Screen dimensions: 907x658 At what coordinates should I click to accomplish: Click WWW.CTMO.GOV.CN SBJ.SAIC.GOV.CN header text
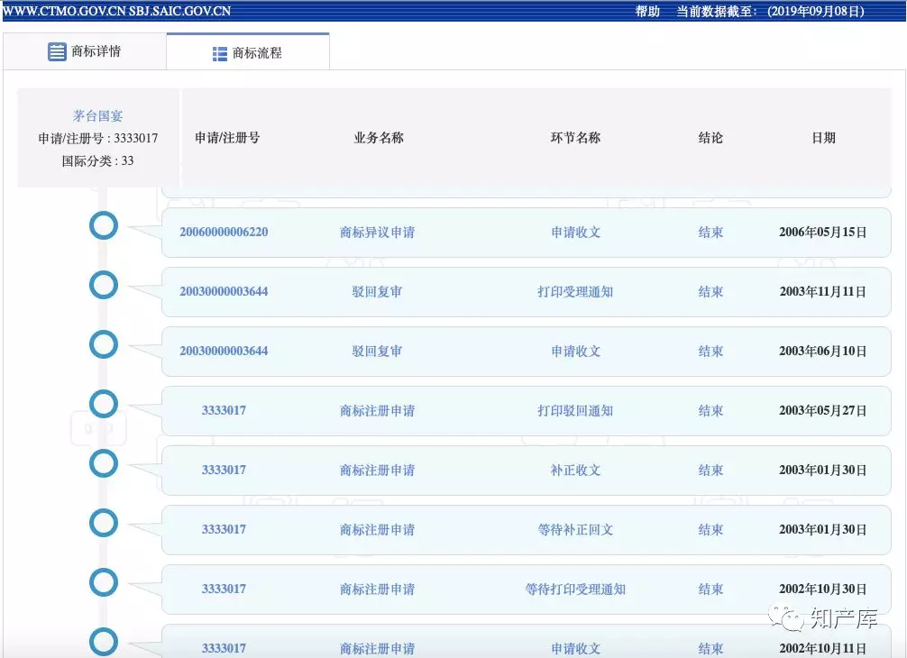117,11
